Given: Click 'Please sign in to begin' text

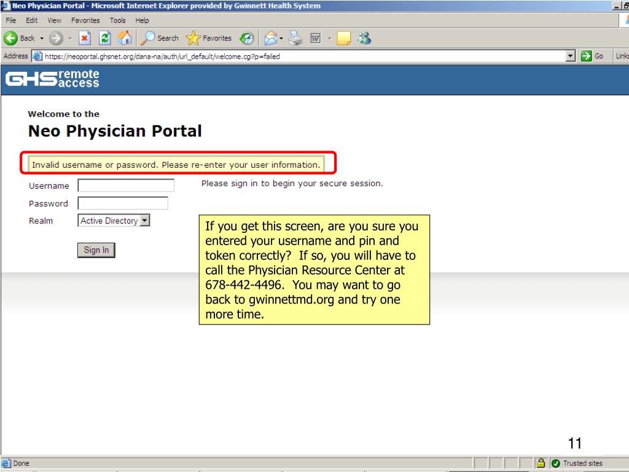Looking at the screenshot, I should 292,183.
